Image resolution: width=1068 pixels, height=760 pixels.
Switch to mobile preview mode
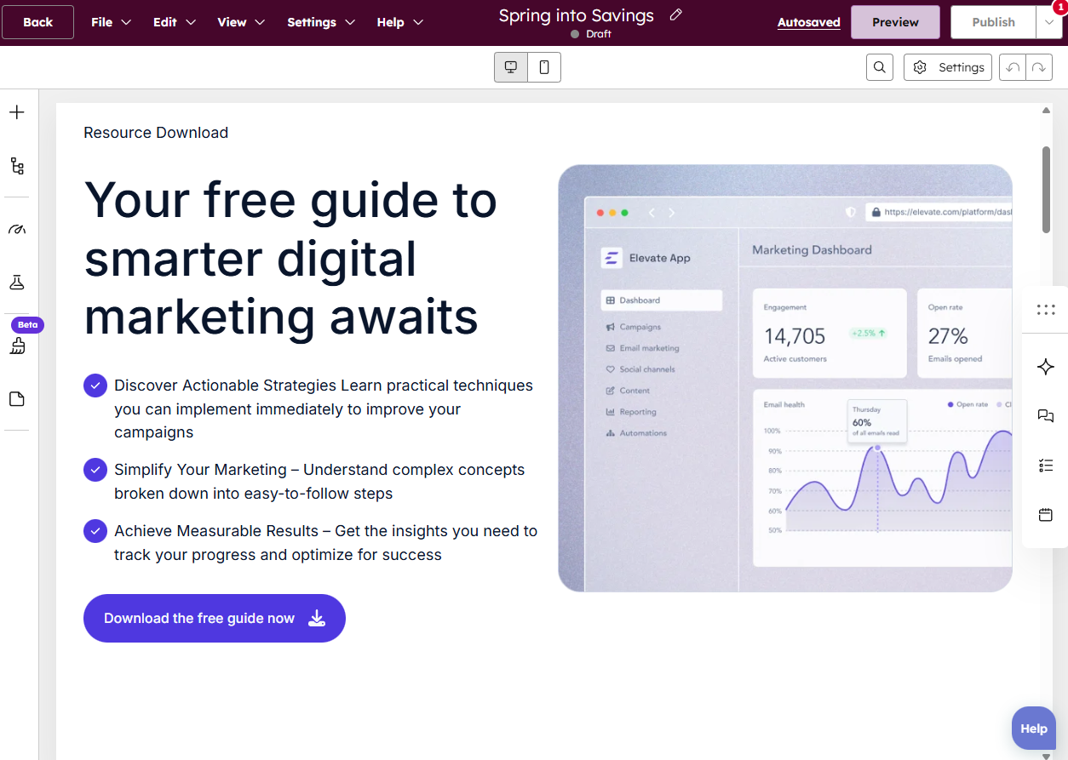(x=543, y=66)
